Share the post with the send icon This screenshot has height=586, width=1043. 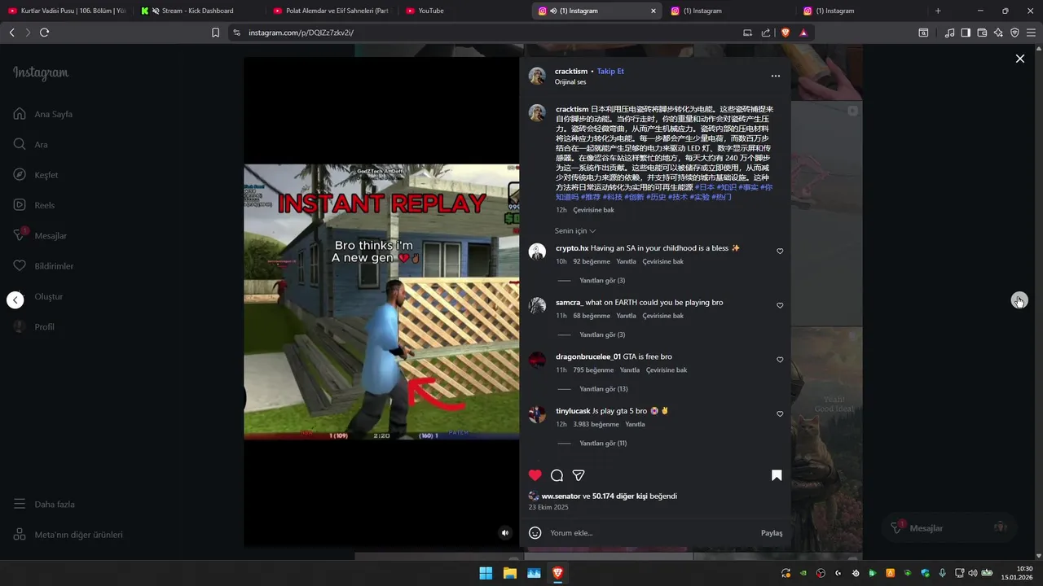click(x=579, y=475)
